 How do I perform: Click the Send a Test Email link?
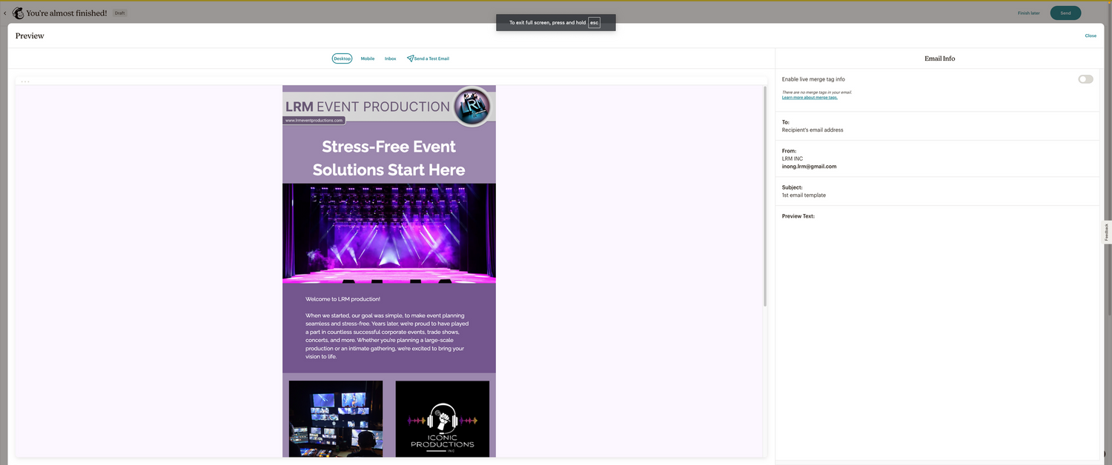coord(431,58)
